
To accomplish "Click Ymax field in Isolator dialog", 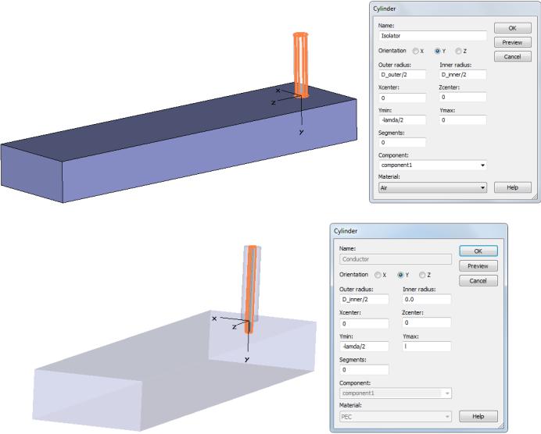I will (463, 120).
